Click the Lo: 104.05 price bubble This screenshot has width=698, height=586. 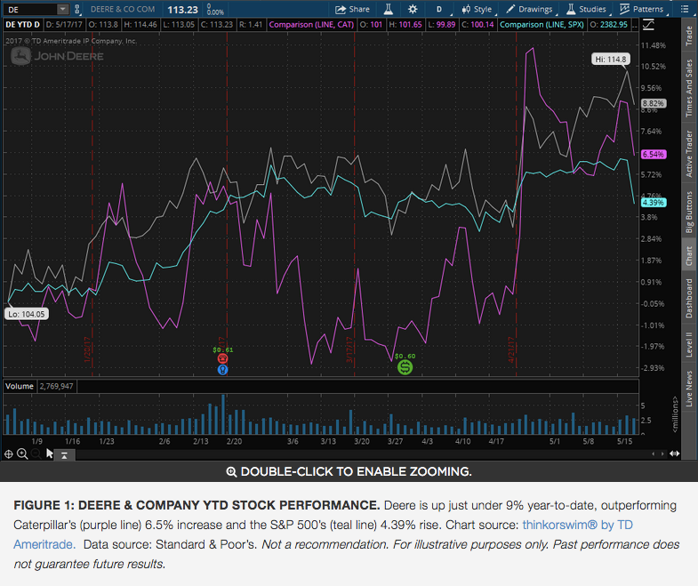pyautogui.click(x=27, y=314)
